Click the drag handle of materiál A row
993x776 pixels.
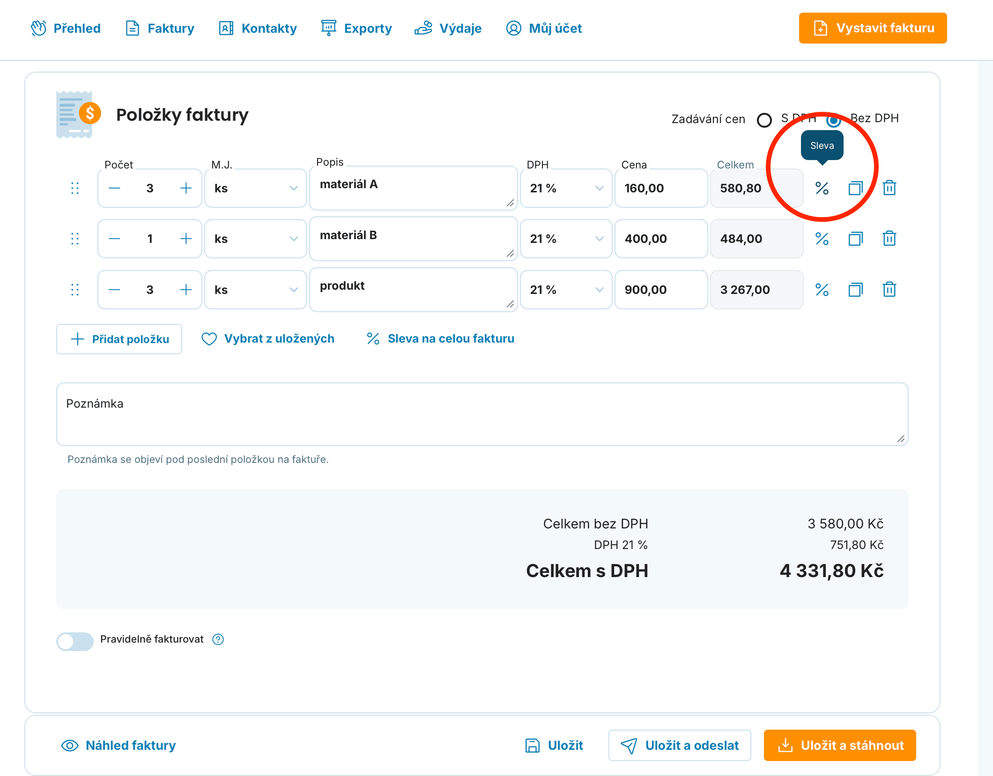coord(75,188)
